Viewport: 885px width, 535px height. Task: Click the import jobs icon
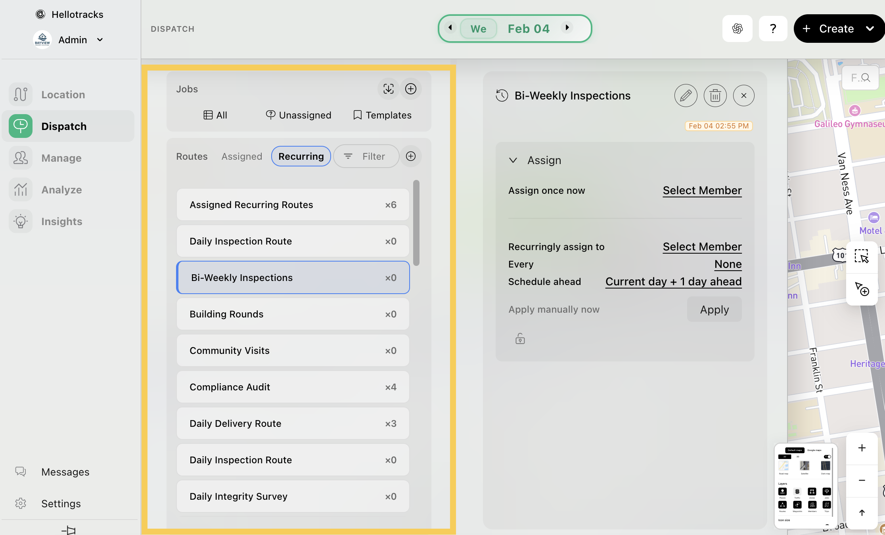click(388, 89)
